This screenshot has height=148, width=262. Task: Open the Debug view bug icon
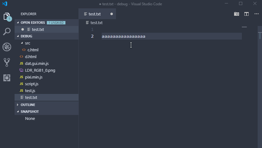[7, 47]
